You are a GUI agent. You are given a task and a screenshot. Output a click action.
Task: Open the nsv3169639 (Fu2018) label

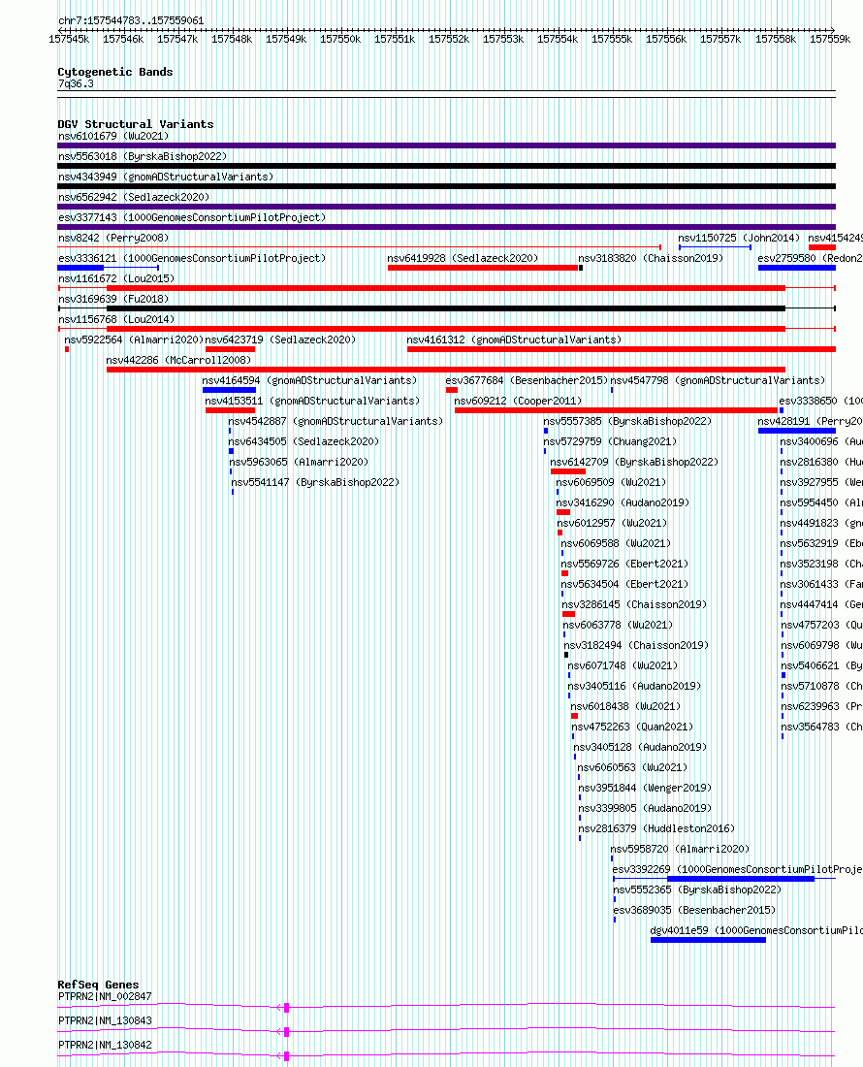(x=113, y=300)
